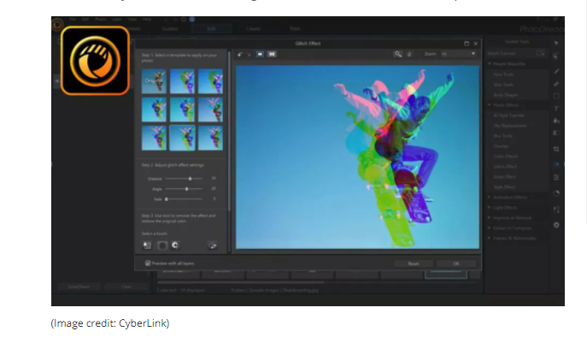Switch to single-view preview mode icon
Image resolution: width=587 pixels, height=355 pixels.
coord(261,54)
